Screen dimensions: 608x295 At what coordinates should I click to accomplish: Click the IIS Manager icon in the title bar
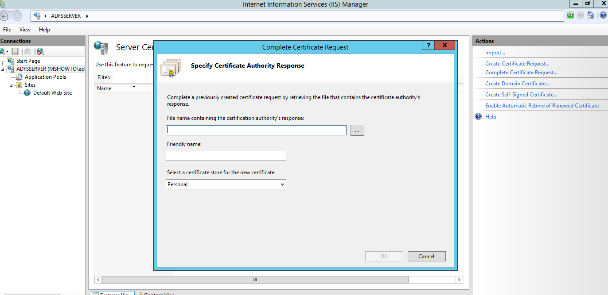[2, 4]
